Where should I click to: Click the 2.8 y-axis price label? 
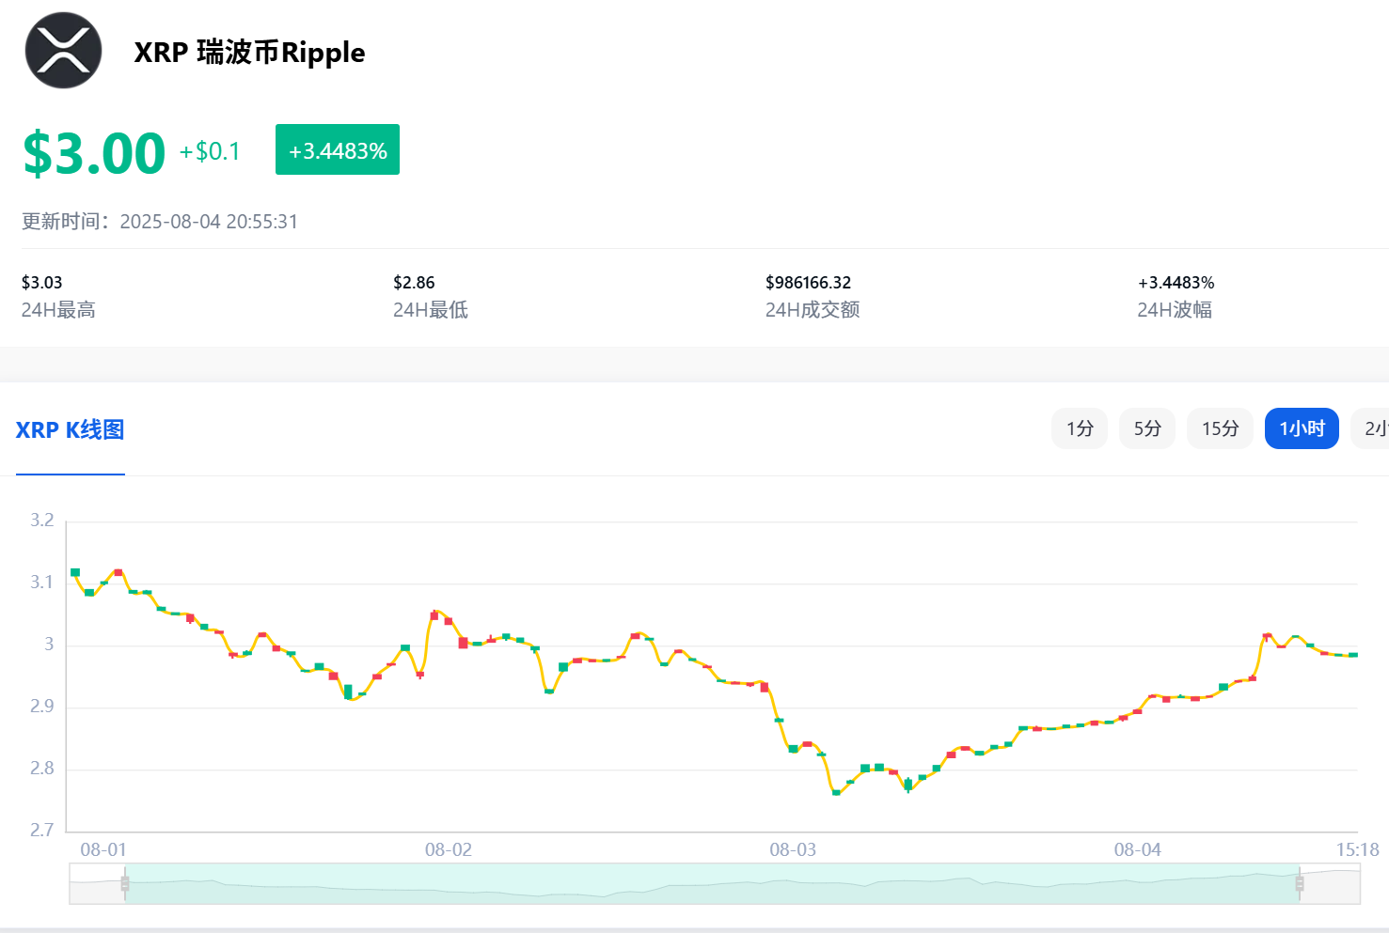tap(42, 769)
